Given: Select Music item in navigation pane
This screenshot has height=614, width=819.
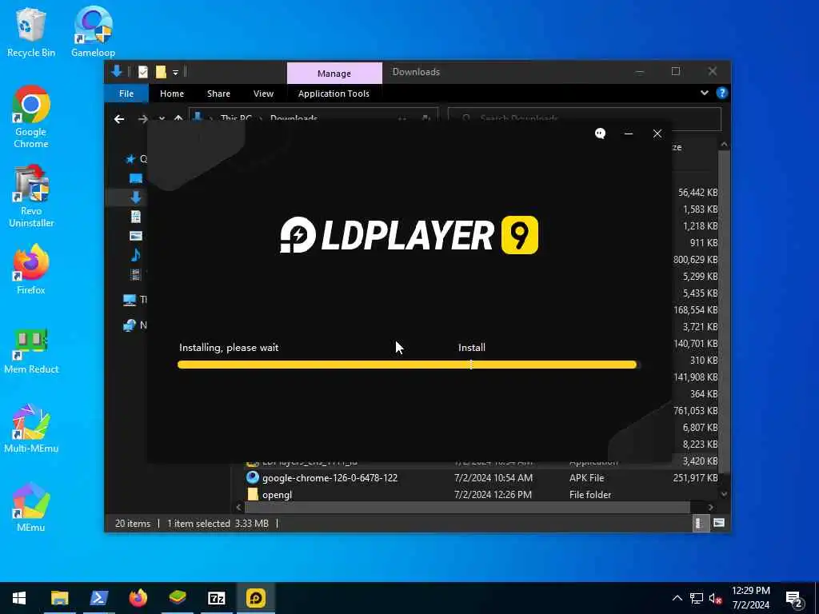Looking at the screenshot, I should coord(135,255).
